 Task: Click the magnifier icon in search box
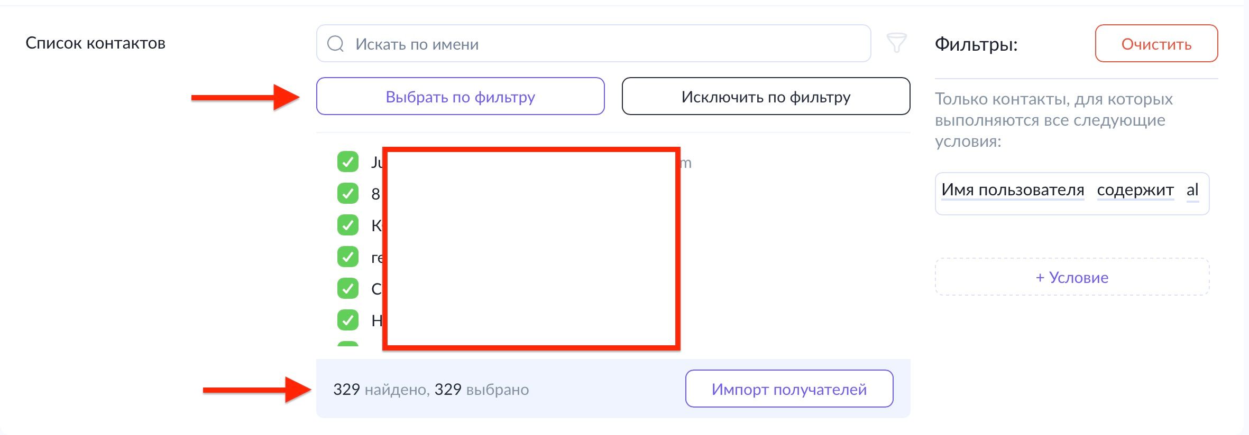[x=336, y=44]
